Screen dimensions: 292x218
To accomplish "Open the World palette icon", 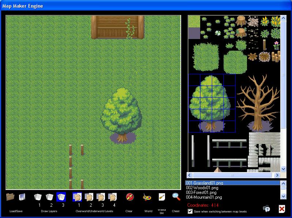I will pyautogui.click(x=147, y=197).
